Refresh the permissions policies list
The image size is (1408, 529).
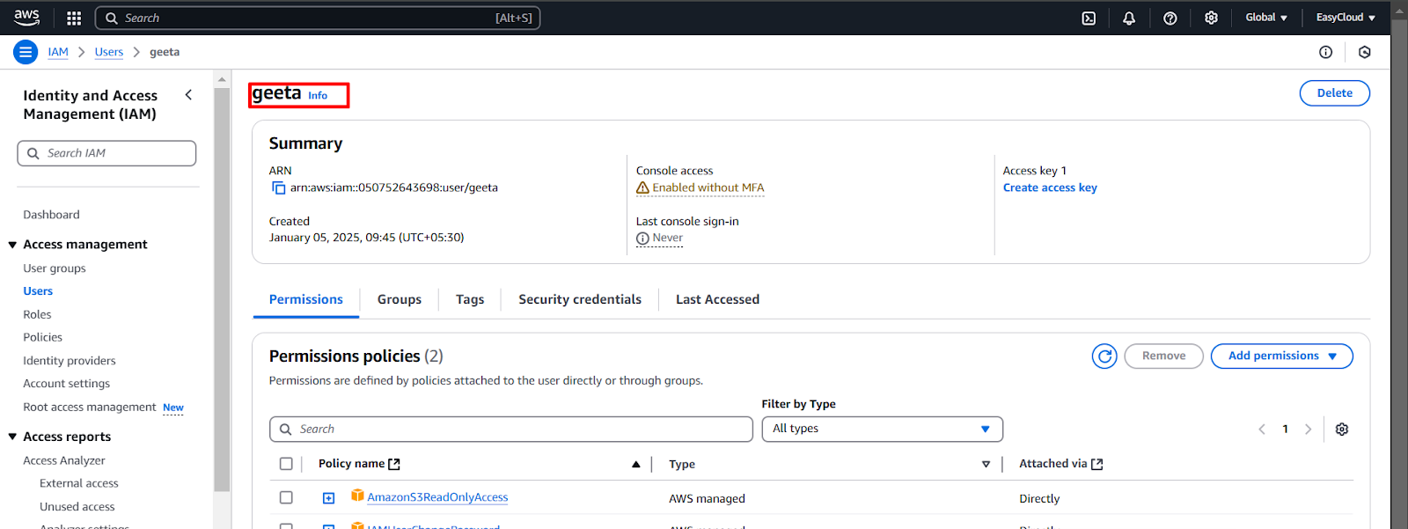(1104, 356)
